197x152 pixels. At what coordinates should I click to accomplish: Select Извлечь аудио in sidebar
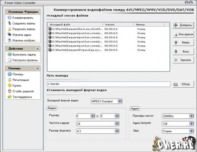tap(22, 35)
